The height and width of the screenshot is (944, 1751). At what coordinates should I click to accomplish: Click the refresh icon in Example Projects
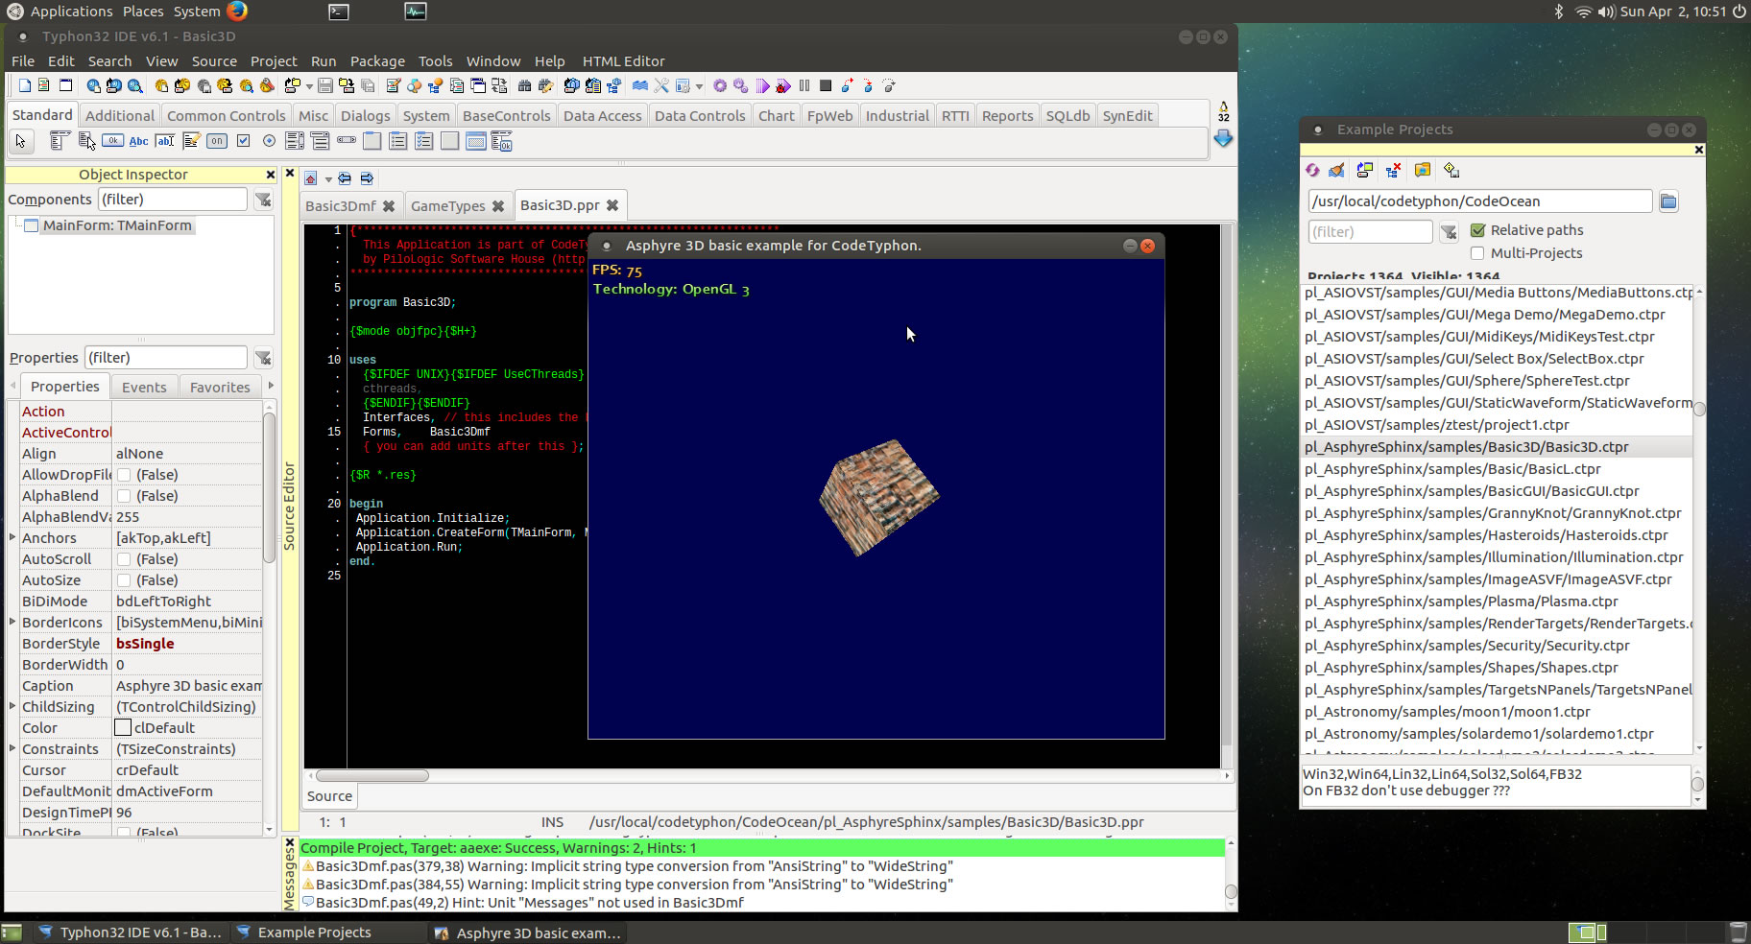coord(1312,170)
